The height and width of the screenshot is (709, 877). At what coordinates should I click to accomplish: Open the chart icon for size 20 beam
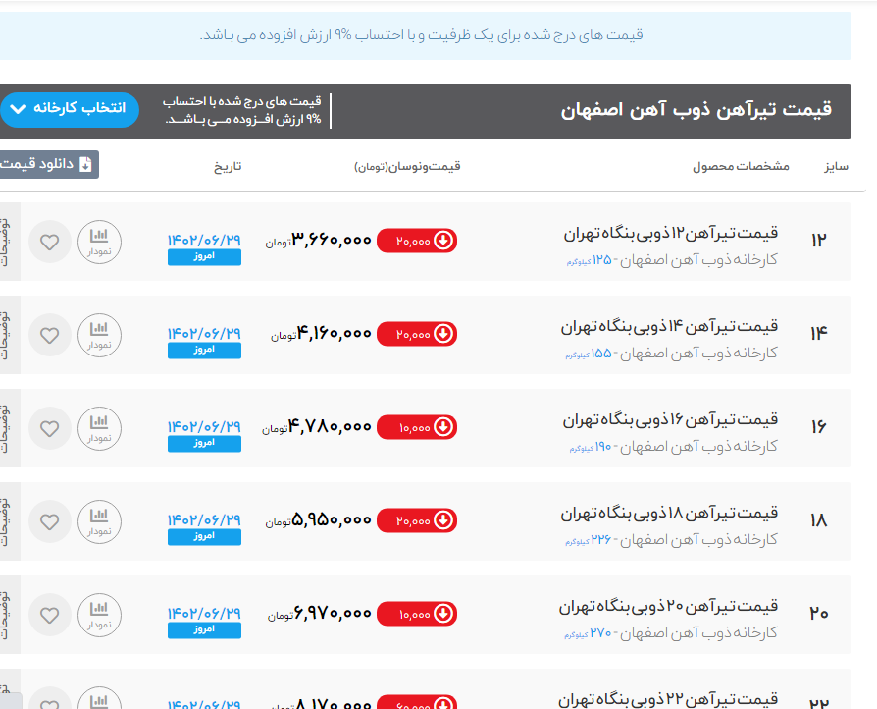pyautogui.click(x=99, y=615)
